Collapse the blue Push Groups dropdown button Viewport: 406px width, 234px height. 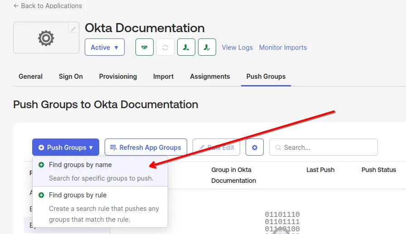pyautogui.click(x=66, y=147)
